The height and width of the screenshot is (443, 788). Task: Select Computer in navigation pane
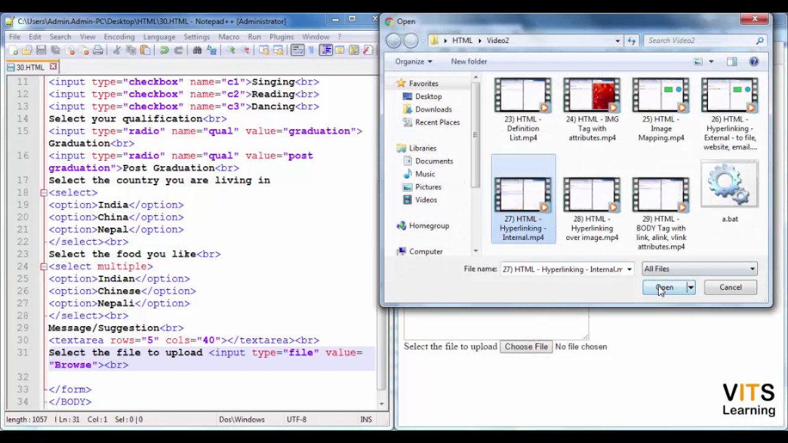(x=420, y=252)
